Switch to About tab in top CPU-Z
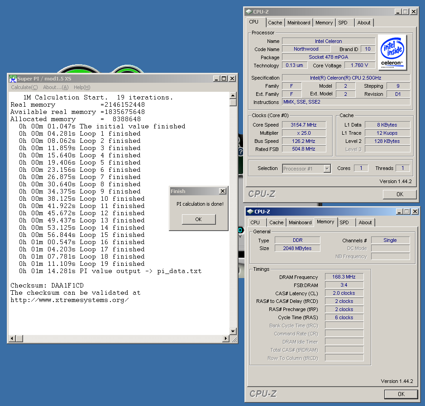This screenshot has width=425, height=406. coord(364,23)
